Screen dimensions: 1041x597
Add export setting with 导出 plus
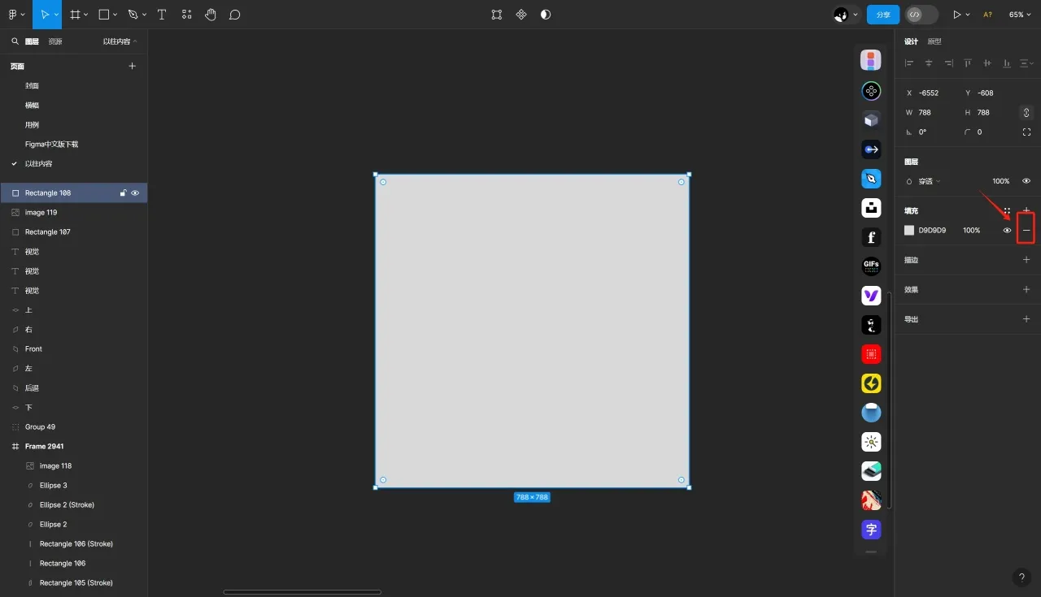pos(1026,319)
